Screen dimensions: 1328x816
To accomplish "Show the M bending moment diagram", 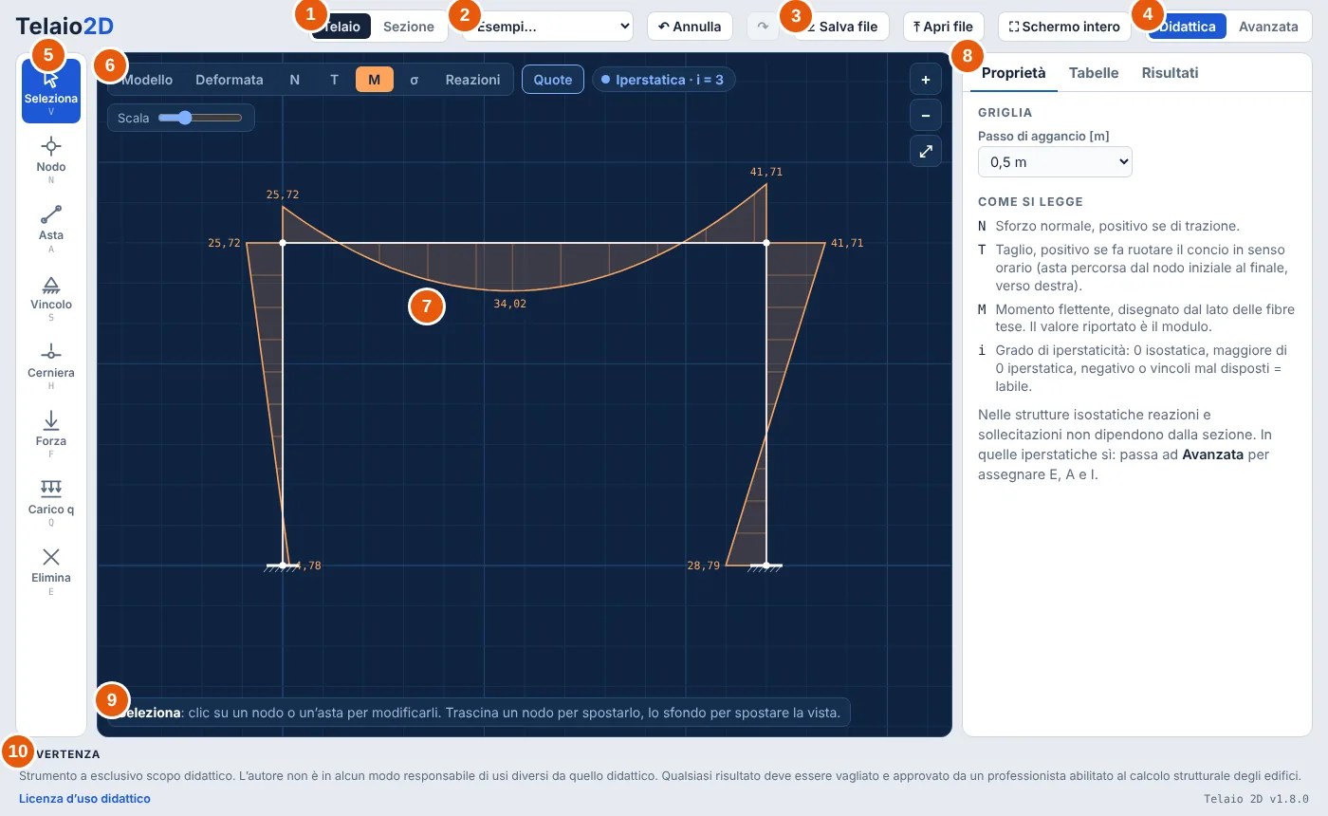I will tap(375, 80).
